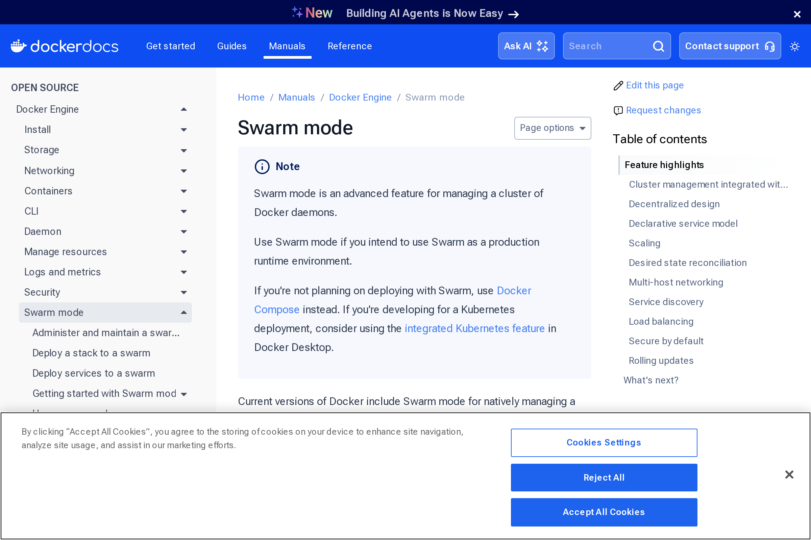The width and height of the screenshot is (811, 540).
Task: Click Reject All cookies button
Action: pos(604,478)
